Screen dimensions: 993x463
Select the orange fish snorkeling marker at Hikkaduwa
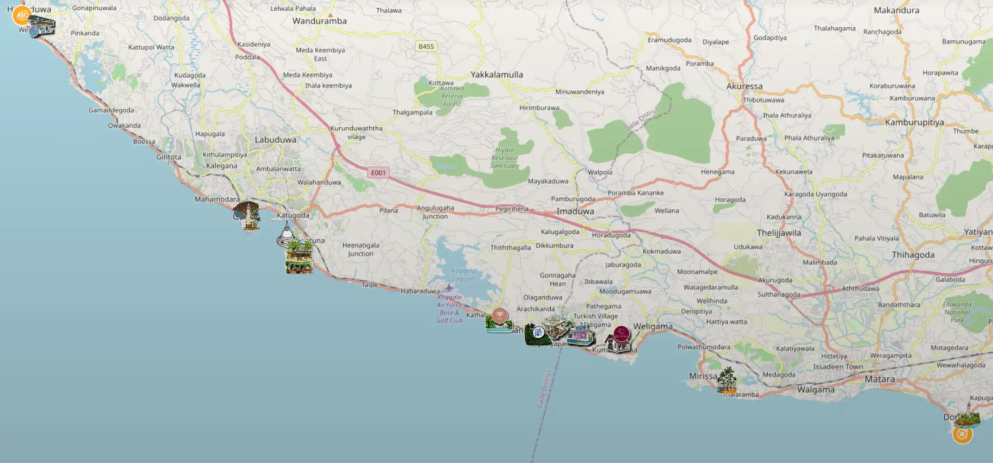pyautogui.click(x=22, y=16)
